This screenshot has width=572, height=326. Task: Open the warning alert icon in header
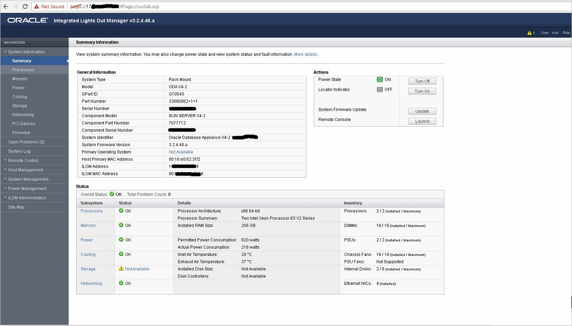(x=529, y=33)
